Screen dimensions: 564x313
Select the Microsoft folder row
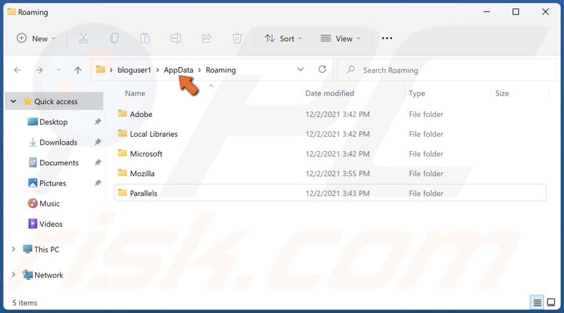pos(331,153)
